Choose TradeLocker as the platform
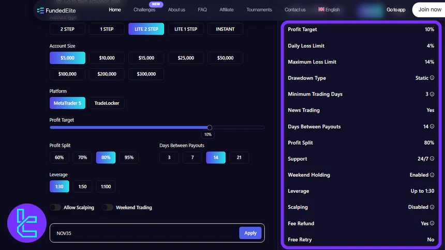The image size is (445, 250). [x=107, y=103]
